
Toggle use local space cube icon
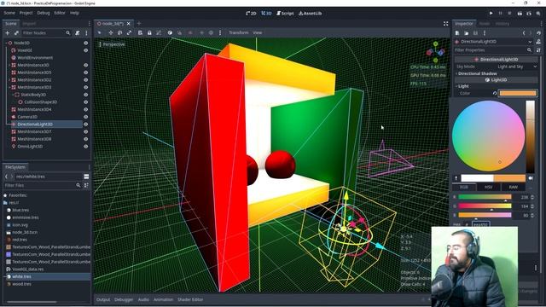[170, 32]
